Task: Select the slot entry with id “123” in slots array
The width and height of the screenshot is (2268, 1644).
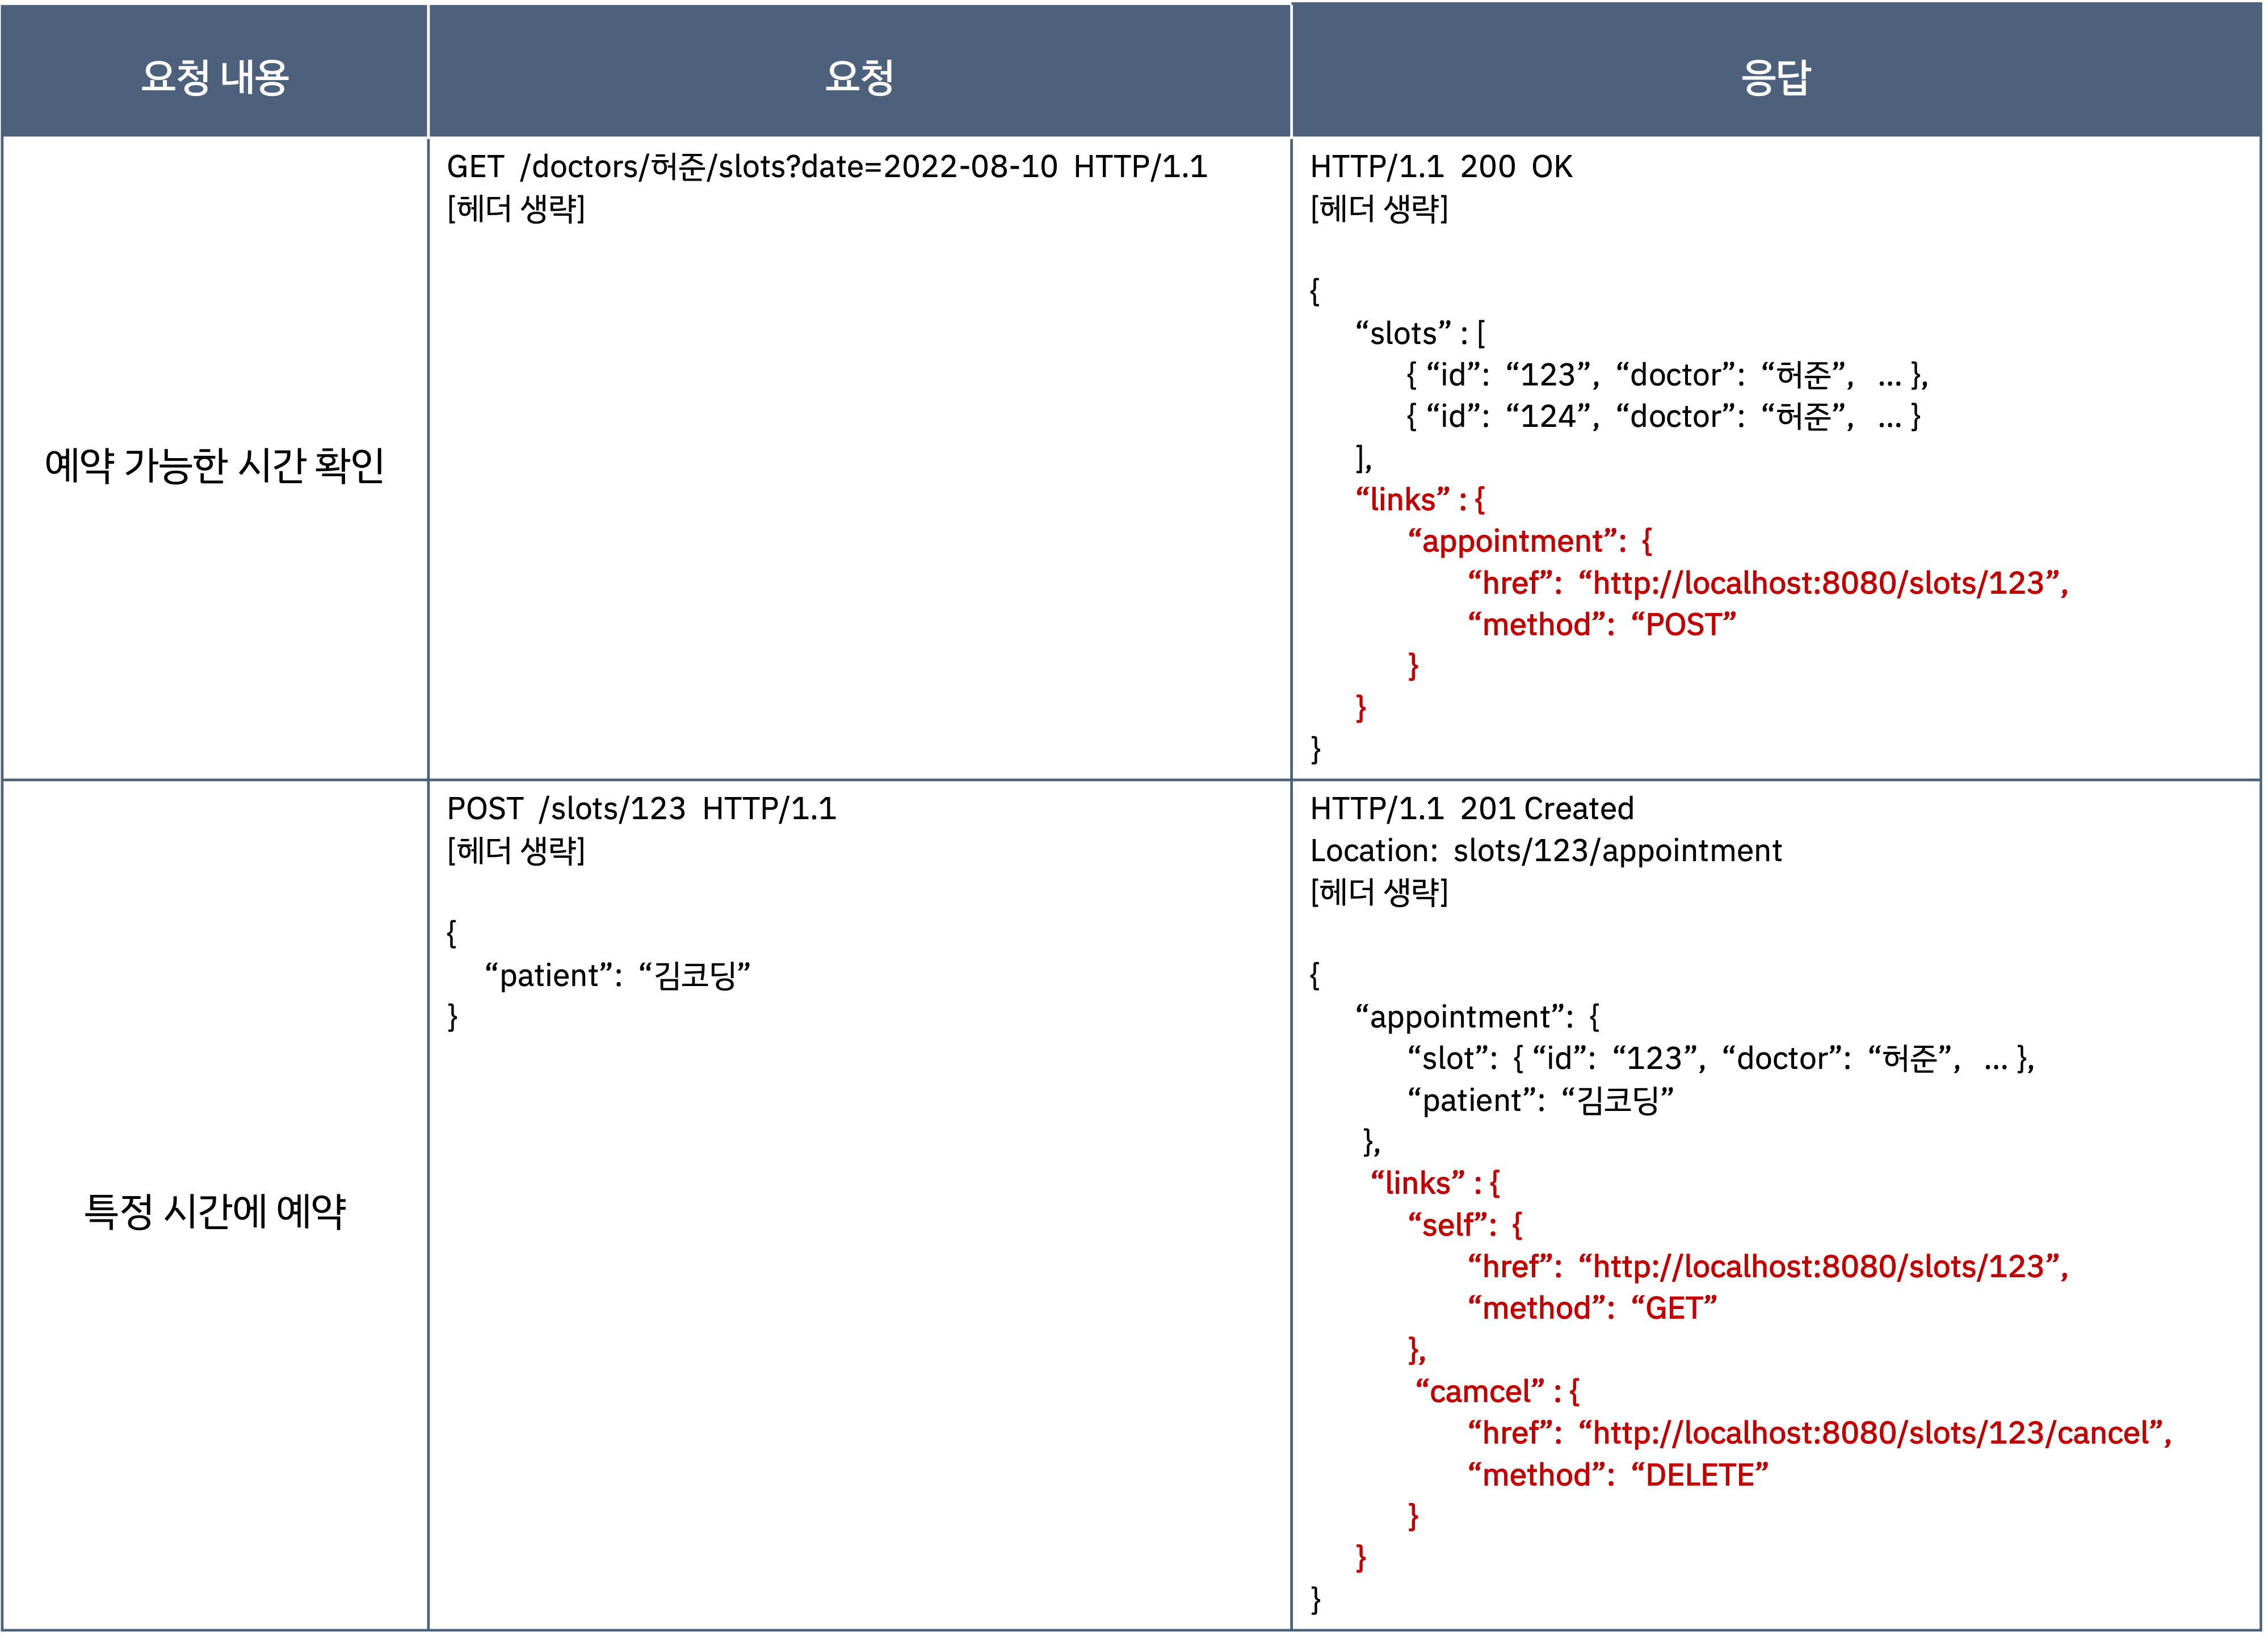Action: 1667,375
